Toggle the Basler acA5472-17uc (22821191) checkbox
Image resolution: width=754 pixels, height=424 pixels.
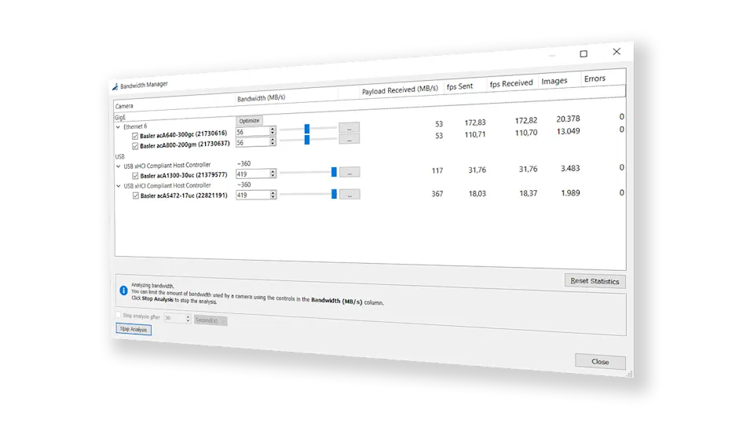click(x=136, y=196)
